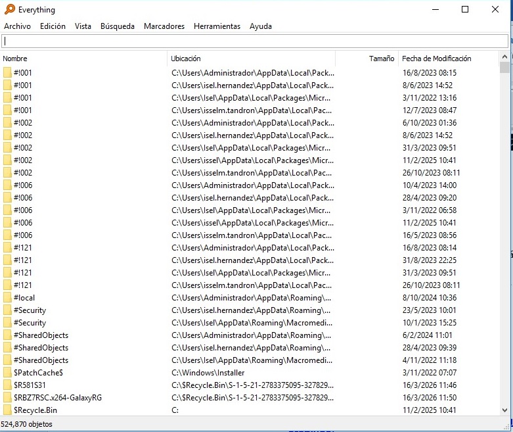Click folder icon of #!002 dated 11/2/2025
Image resolution: width=513 pixels, height=432 pixels.
(7, 160)
